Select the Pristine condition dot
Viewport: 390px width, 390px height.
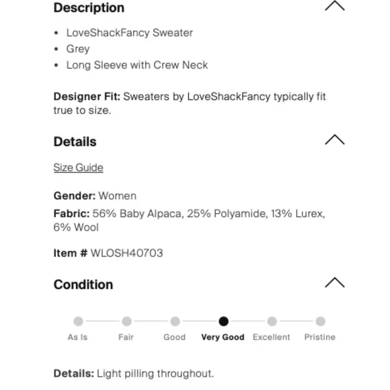[x=320, y=321]
